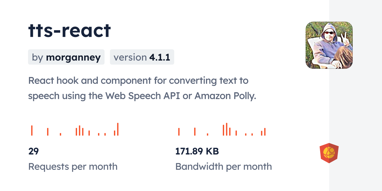Click the "Bandwidth per month" label
The image size is (382, 191).
coord(224,167)
